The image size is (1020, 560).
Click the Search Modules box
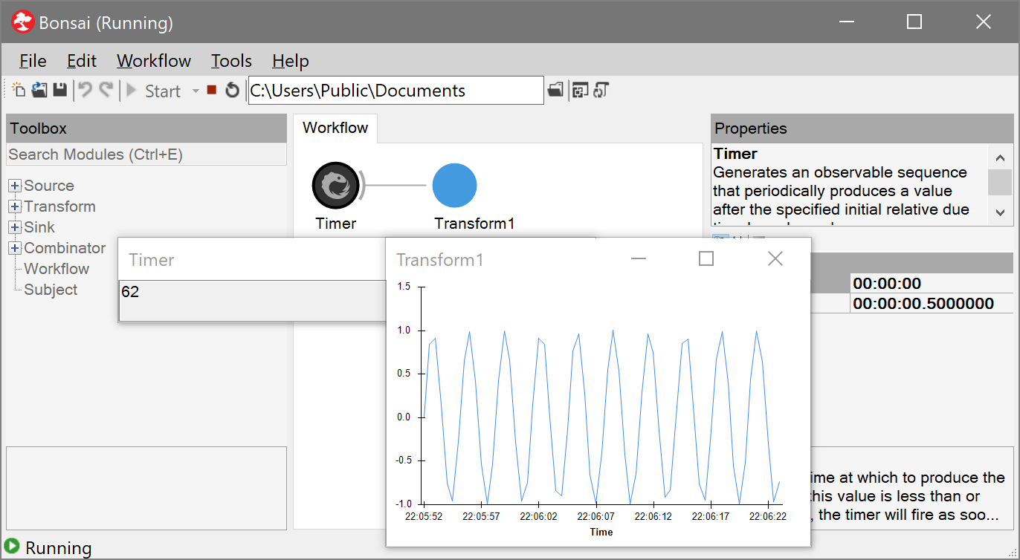pos(146,154)
